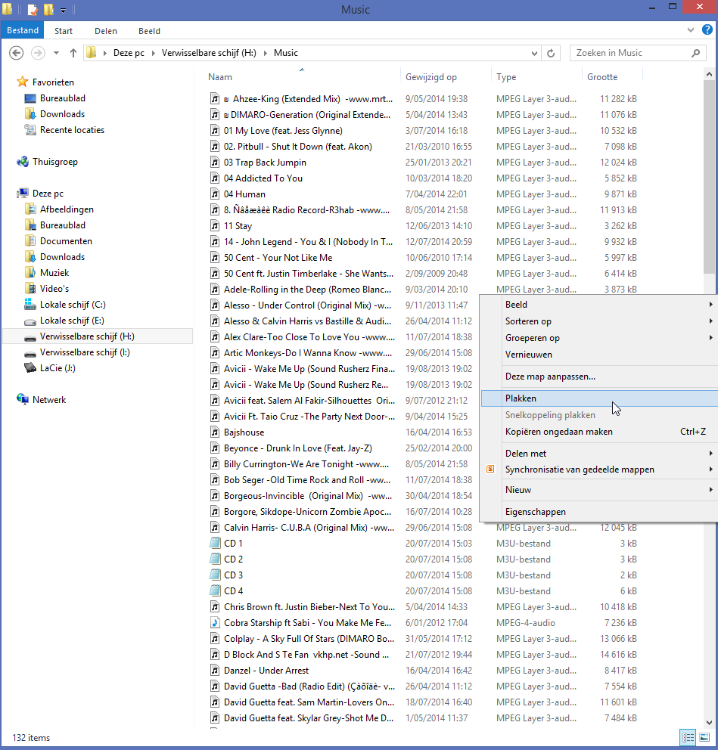
Task: Select file 03 Trap Back Jumpin
Action: (x=265, y=162)
